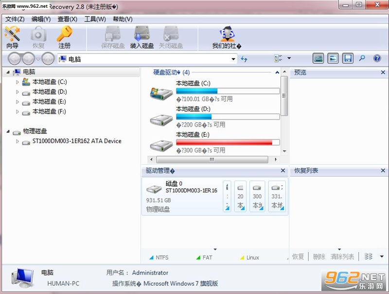The height and width of the screenshot is (294, 389).
Task: Go up one level with the up arrow
Action: click(48, 59)
